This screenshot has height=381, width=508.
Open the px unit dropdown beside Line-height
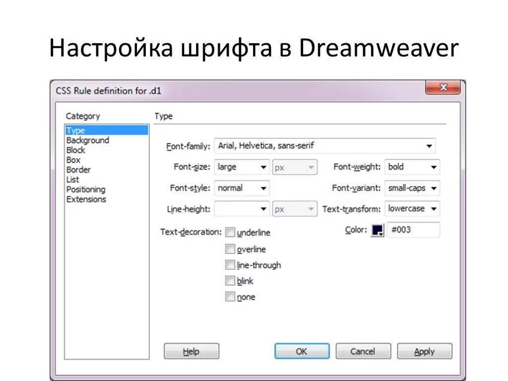tap(295, 209)
